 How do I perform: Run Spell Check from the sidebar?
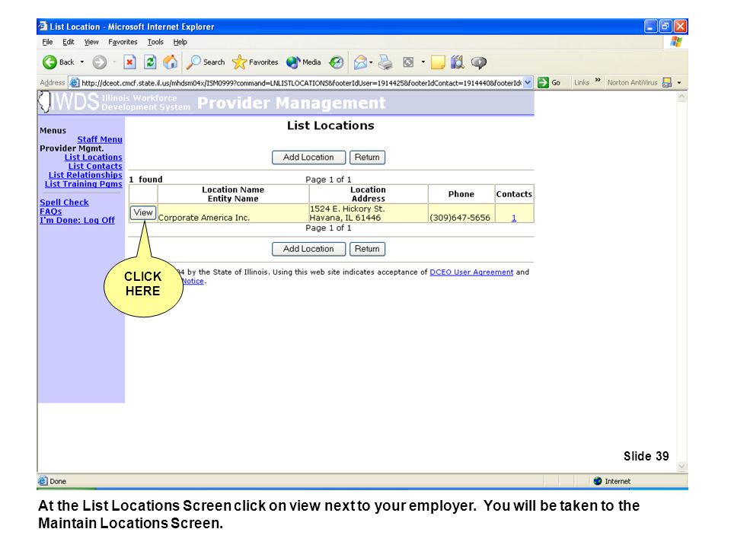coord(64,202)
